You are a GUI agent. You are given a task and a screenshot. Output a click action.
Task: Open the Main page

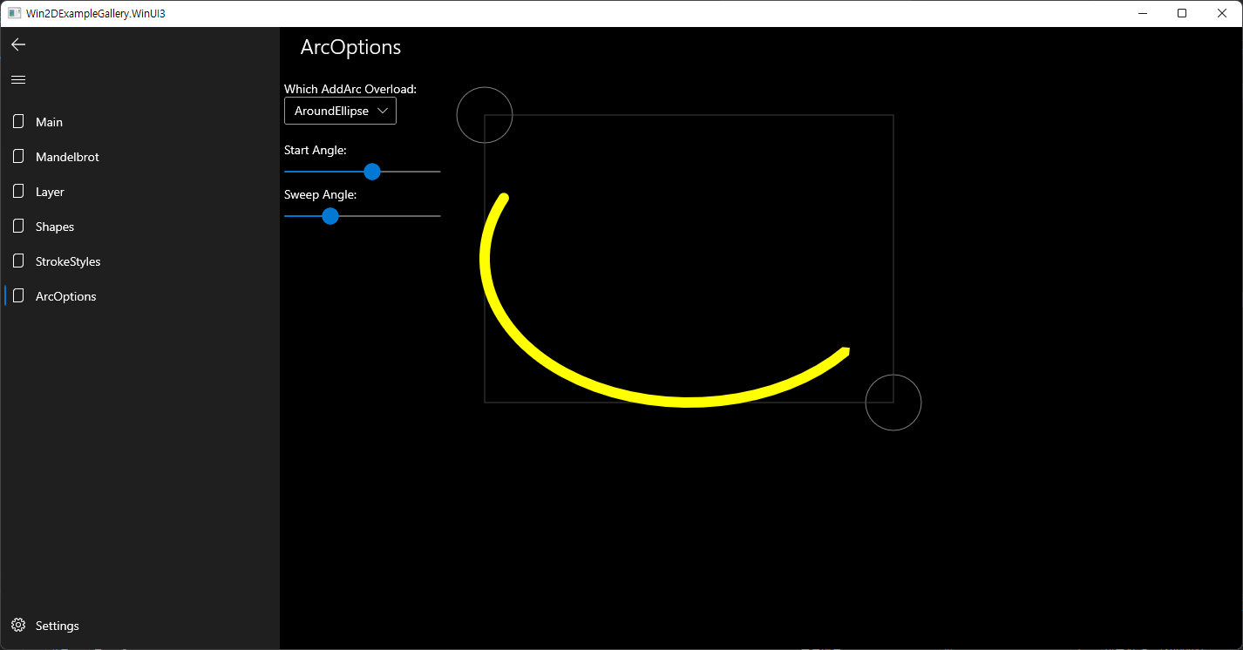click(139, 122)
